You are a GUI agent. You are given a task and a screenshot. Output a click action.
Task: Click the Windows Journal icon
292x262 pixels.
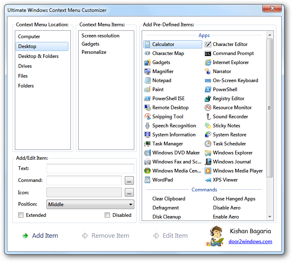208,162
